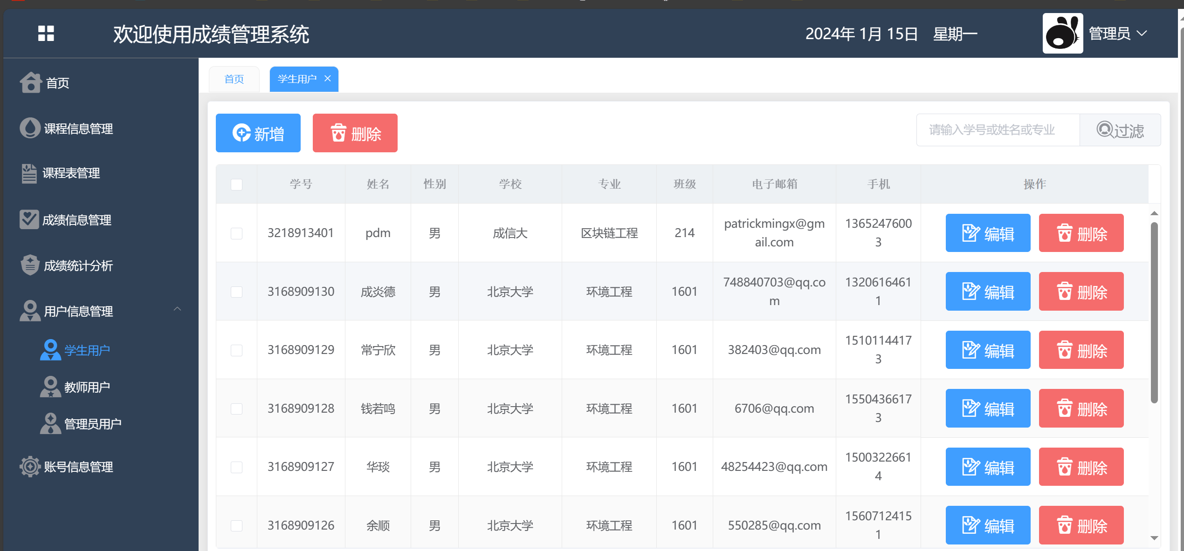Toggle the select-all checkbox in table header

[236, 184]
